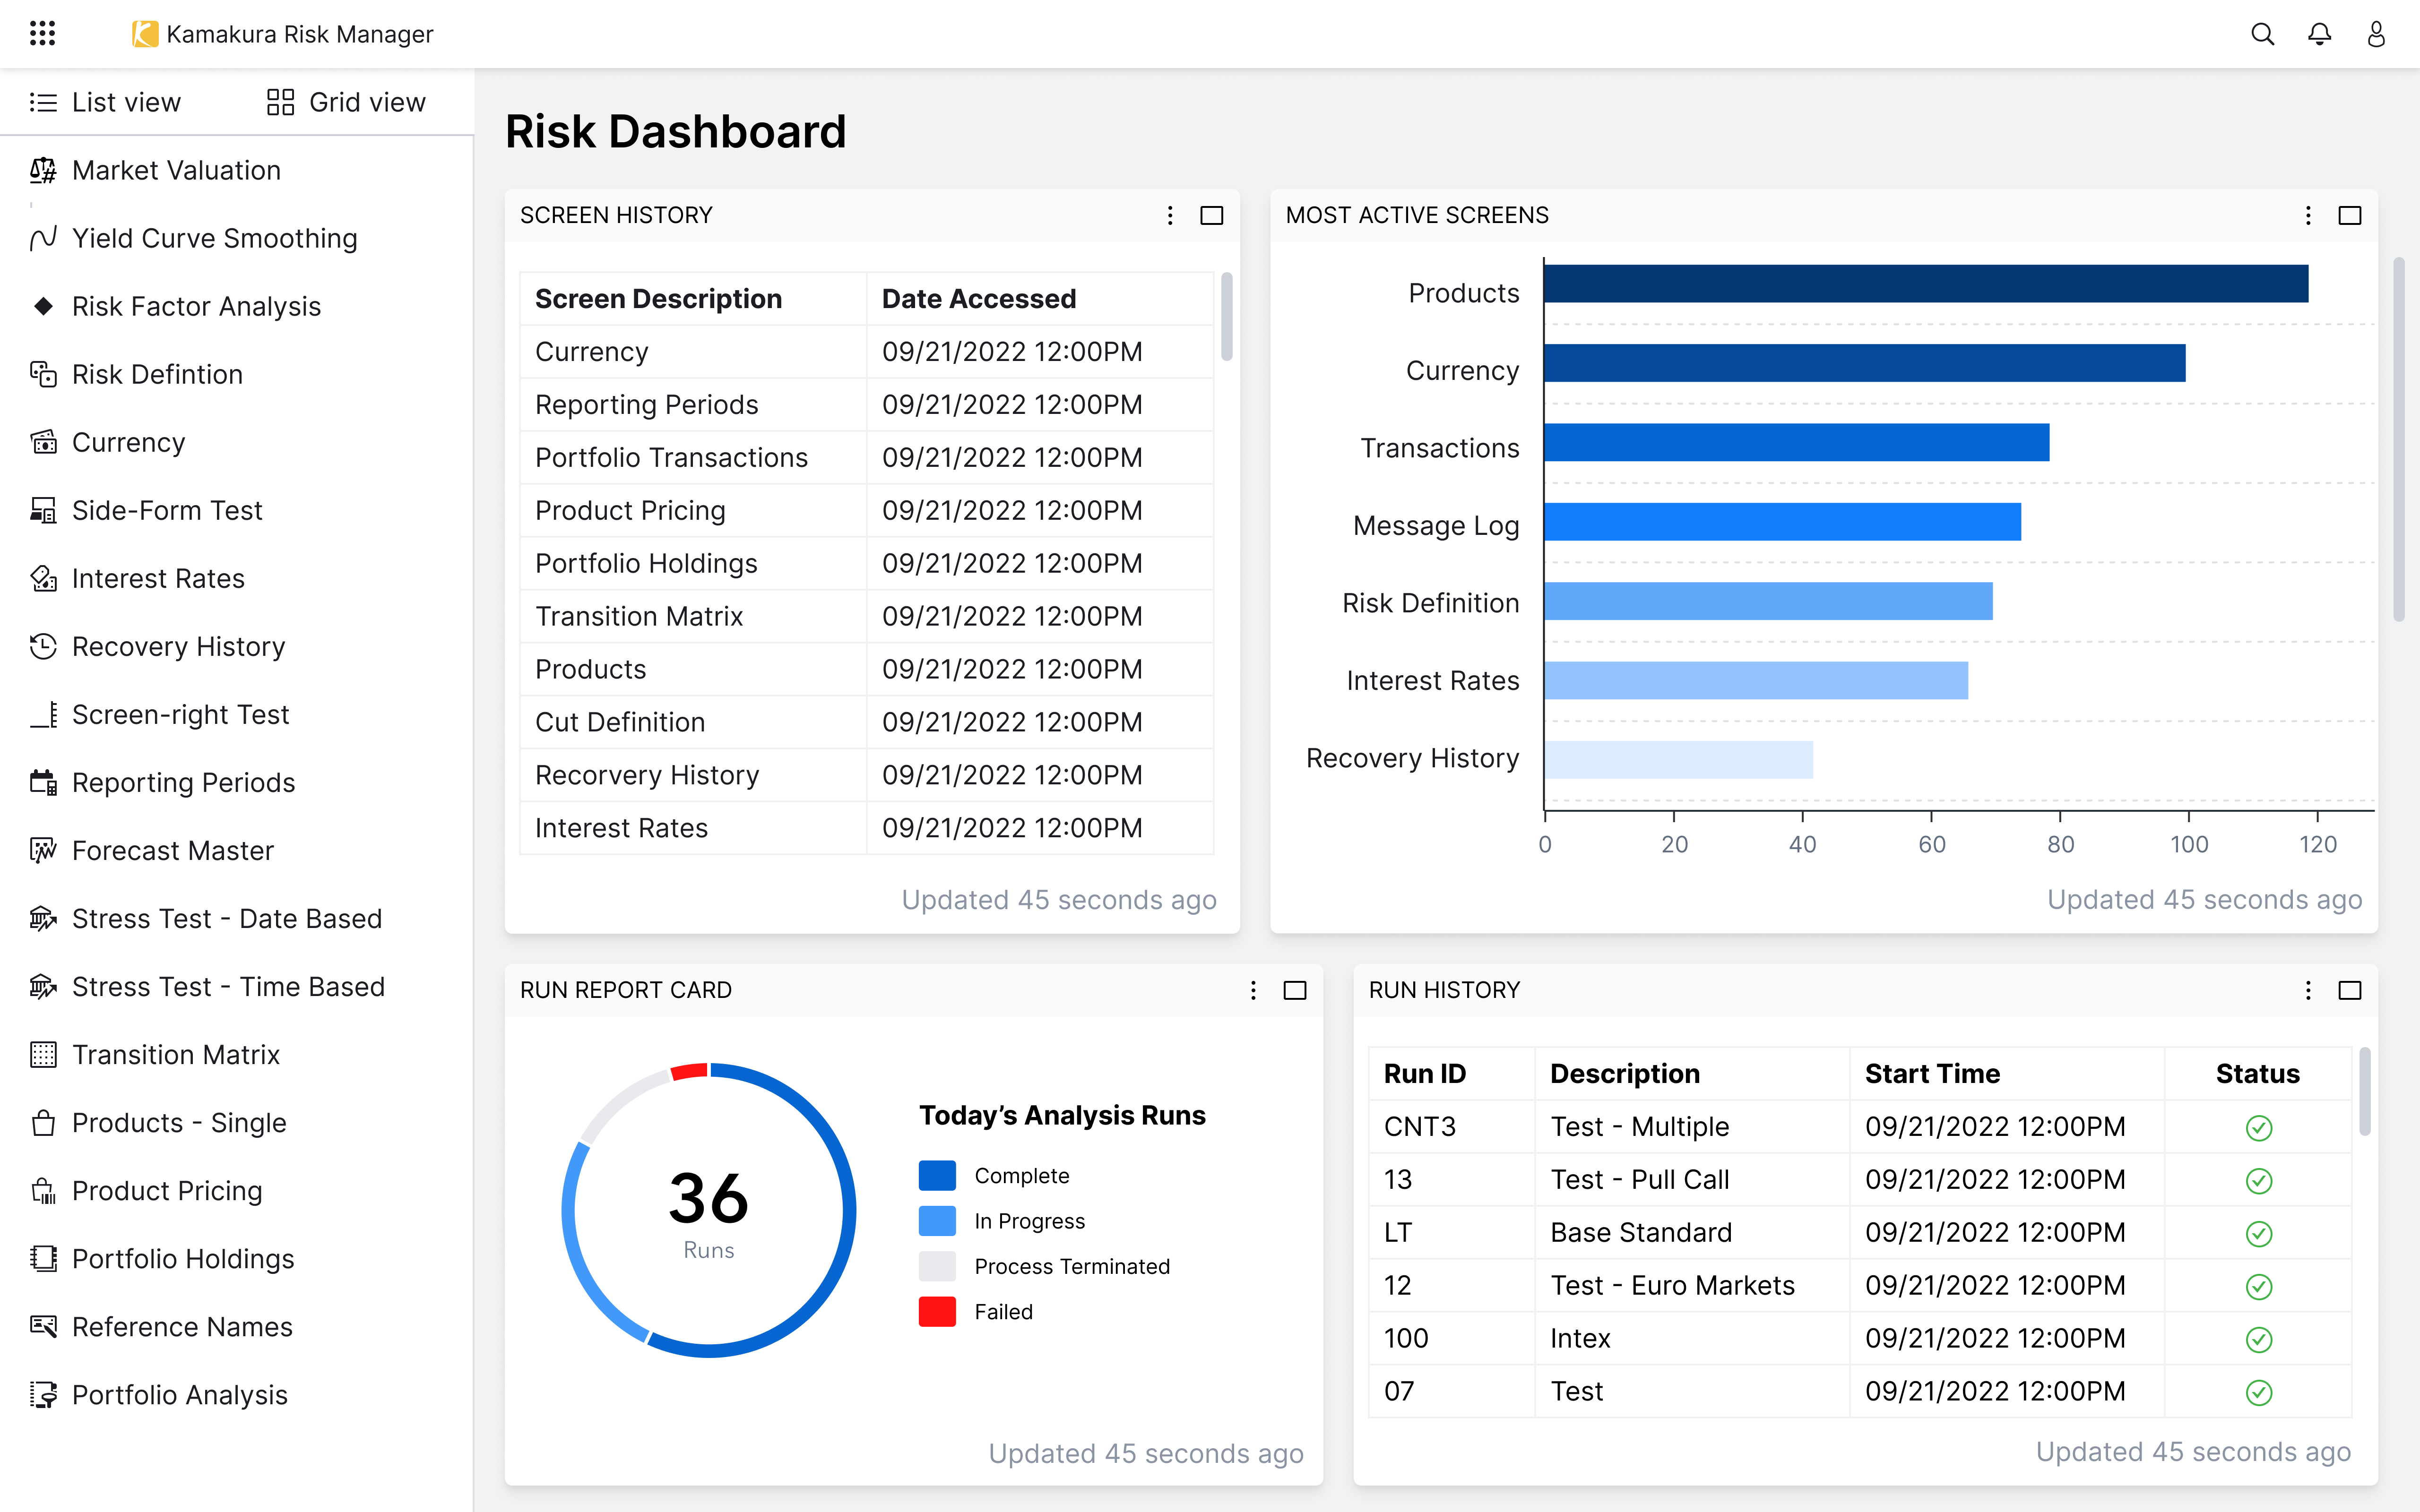
Task: Click the Yield Curve Smoothing icon
Action: [x=43, y=238]
